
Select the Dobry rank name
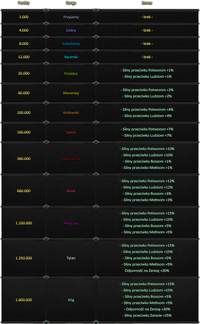(x=71, y=30)
